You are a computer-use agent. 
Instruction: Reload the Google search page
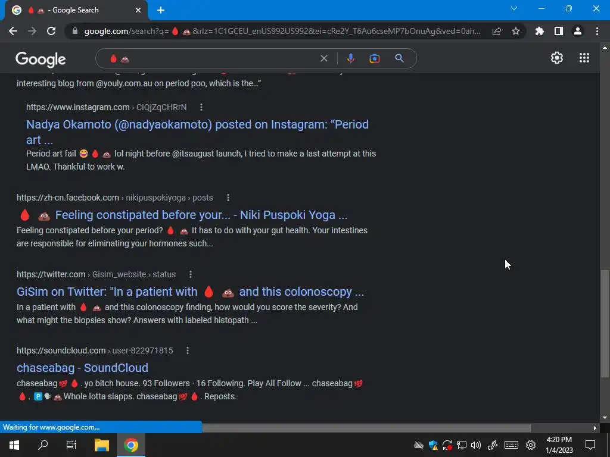[x=51, y=31]
